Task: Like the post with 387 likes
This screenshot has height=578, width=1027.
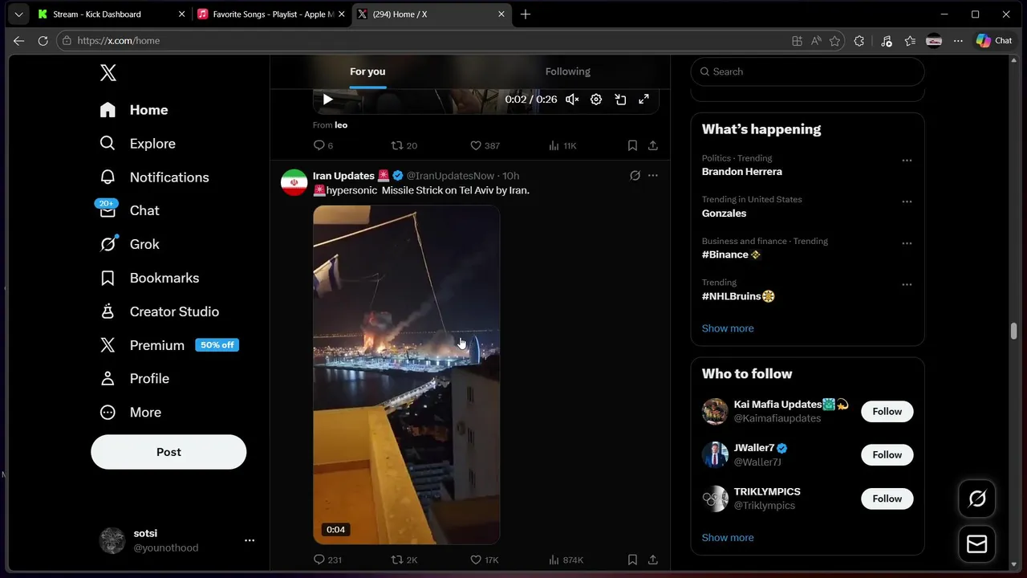Action: coord(485,145)
